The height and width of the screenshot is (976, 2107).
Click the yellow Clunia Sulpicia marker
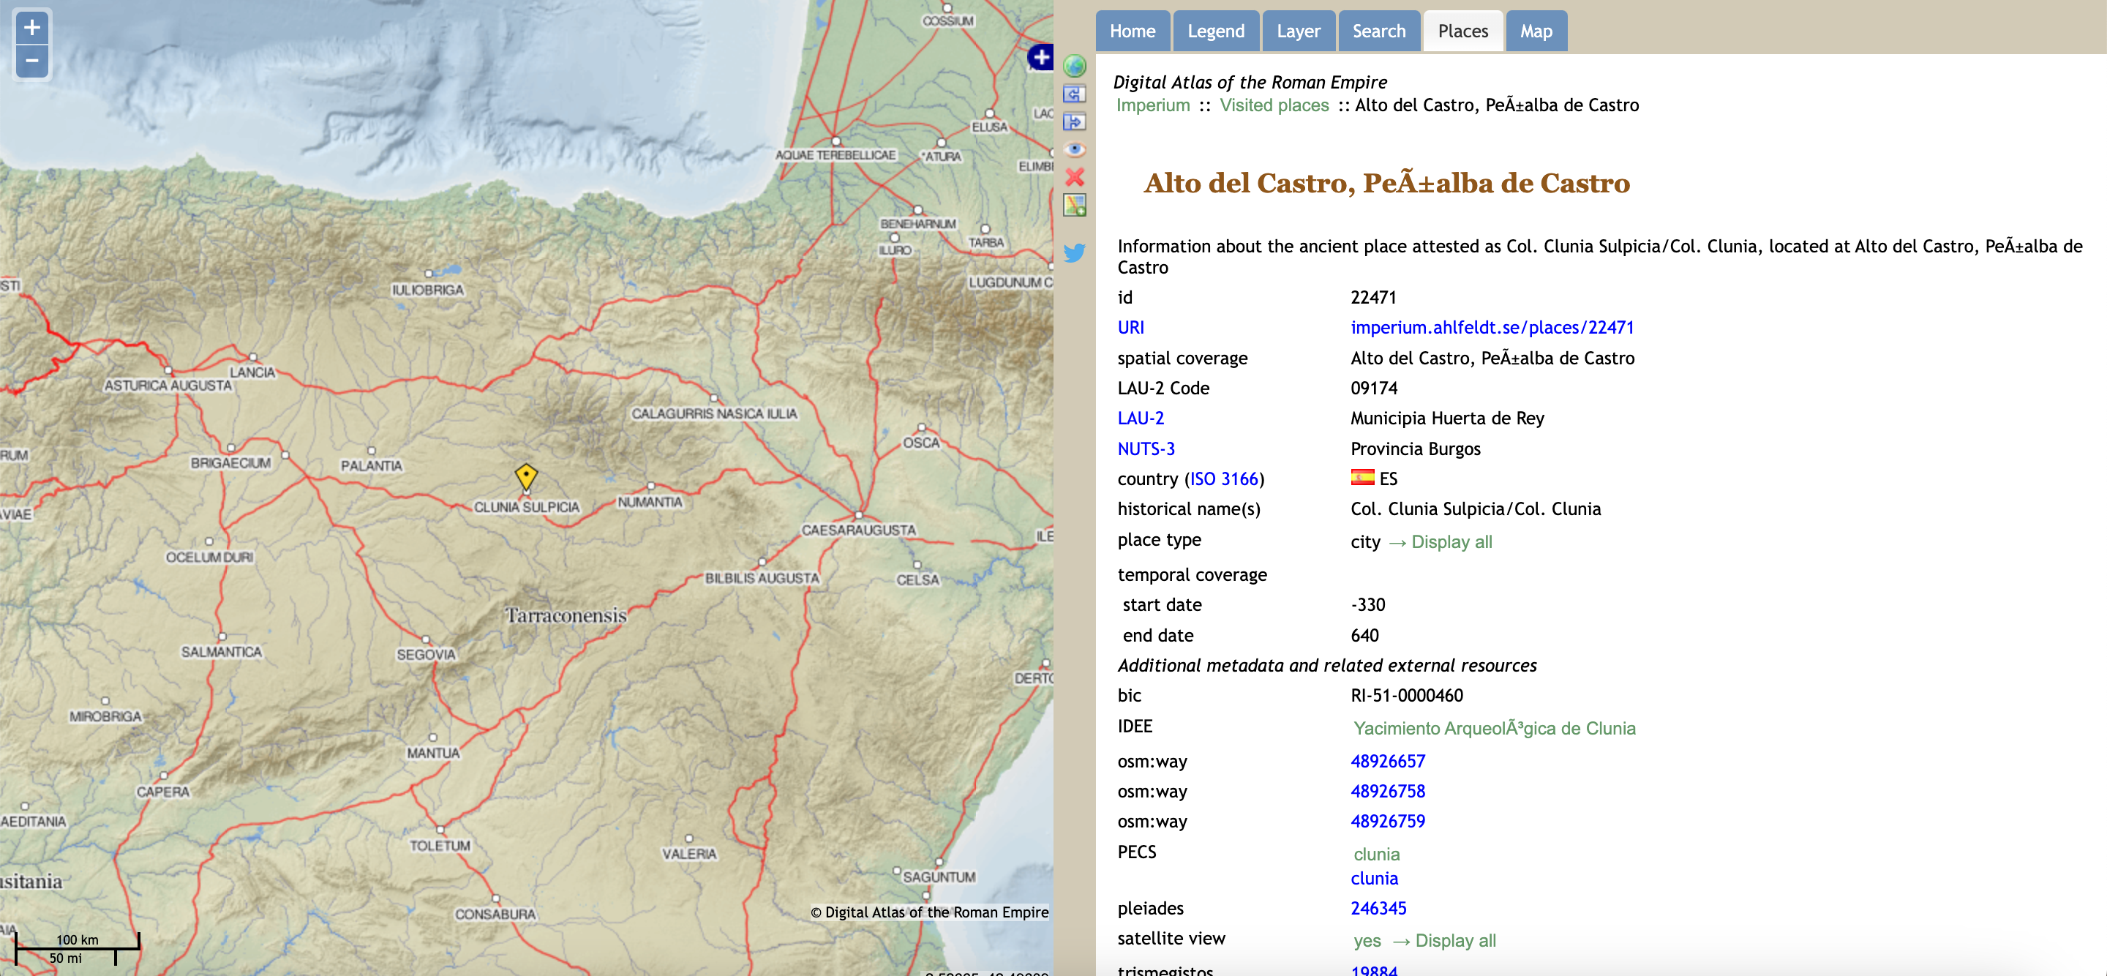coord(526,476)
